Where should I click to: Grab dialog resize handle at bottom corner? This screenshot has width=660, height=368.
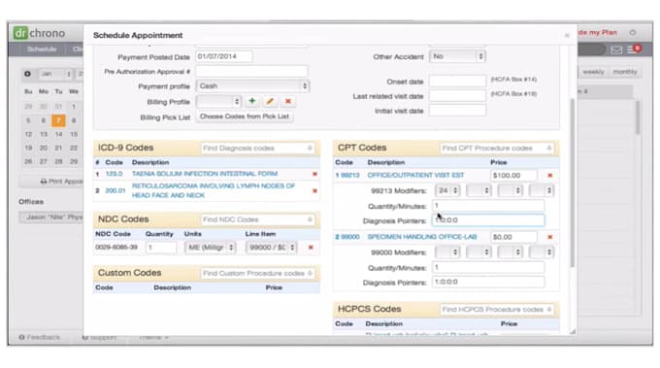(573, 332)
